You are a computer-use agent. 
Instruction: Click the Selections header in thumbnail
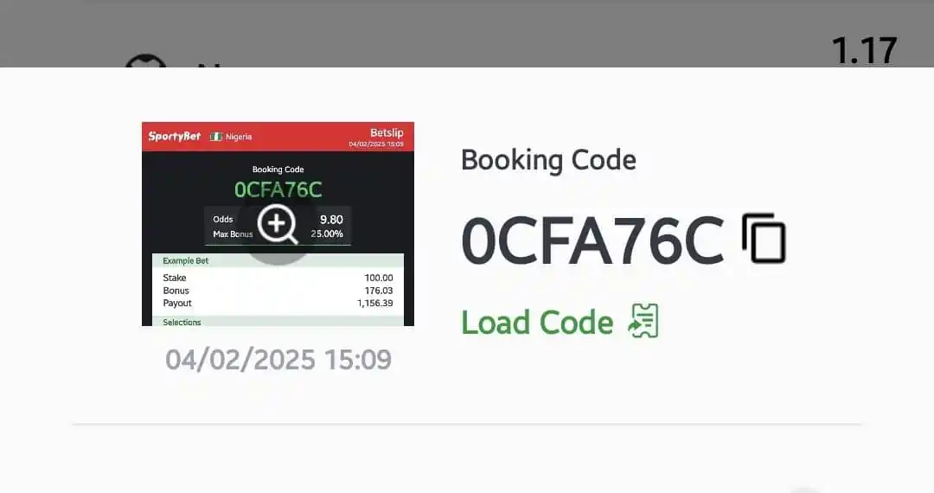(182, 322)
